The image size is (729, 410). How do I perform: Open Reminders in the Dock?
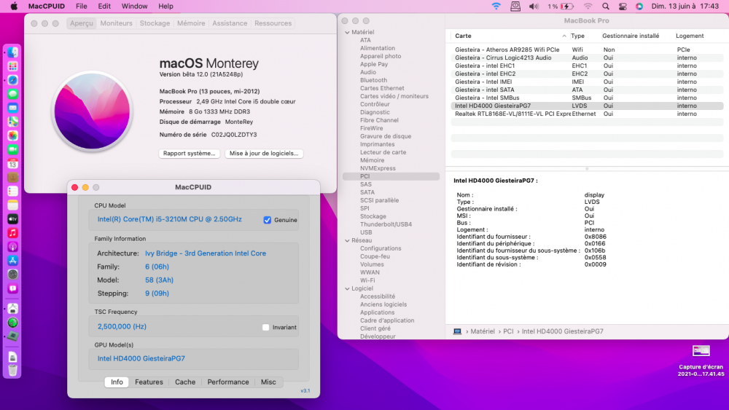point(12,192)
